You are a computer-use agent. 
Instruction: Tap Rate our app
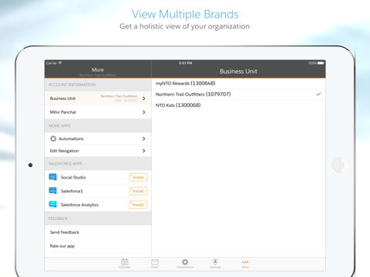[x=98, y=246]
